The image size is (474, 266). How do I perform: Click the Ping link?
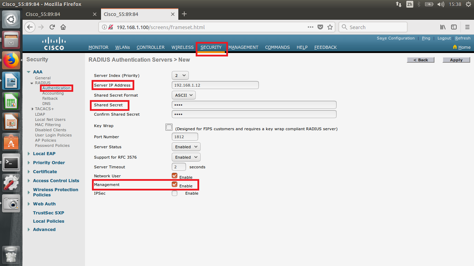pyautogui.click(x=426, y=38)
